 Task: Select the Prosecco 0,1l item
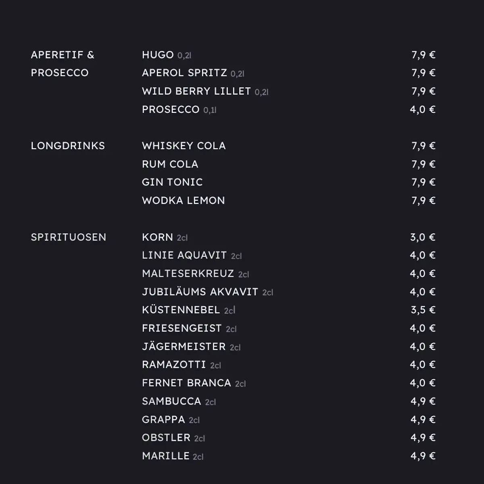pos(179,109)
